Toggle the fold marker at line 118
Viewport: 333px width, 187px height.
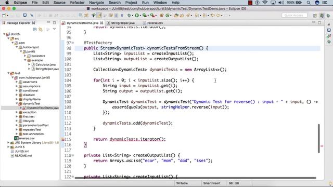[73, 155]
